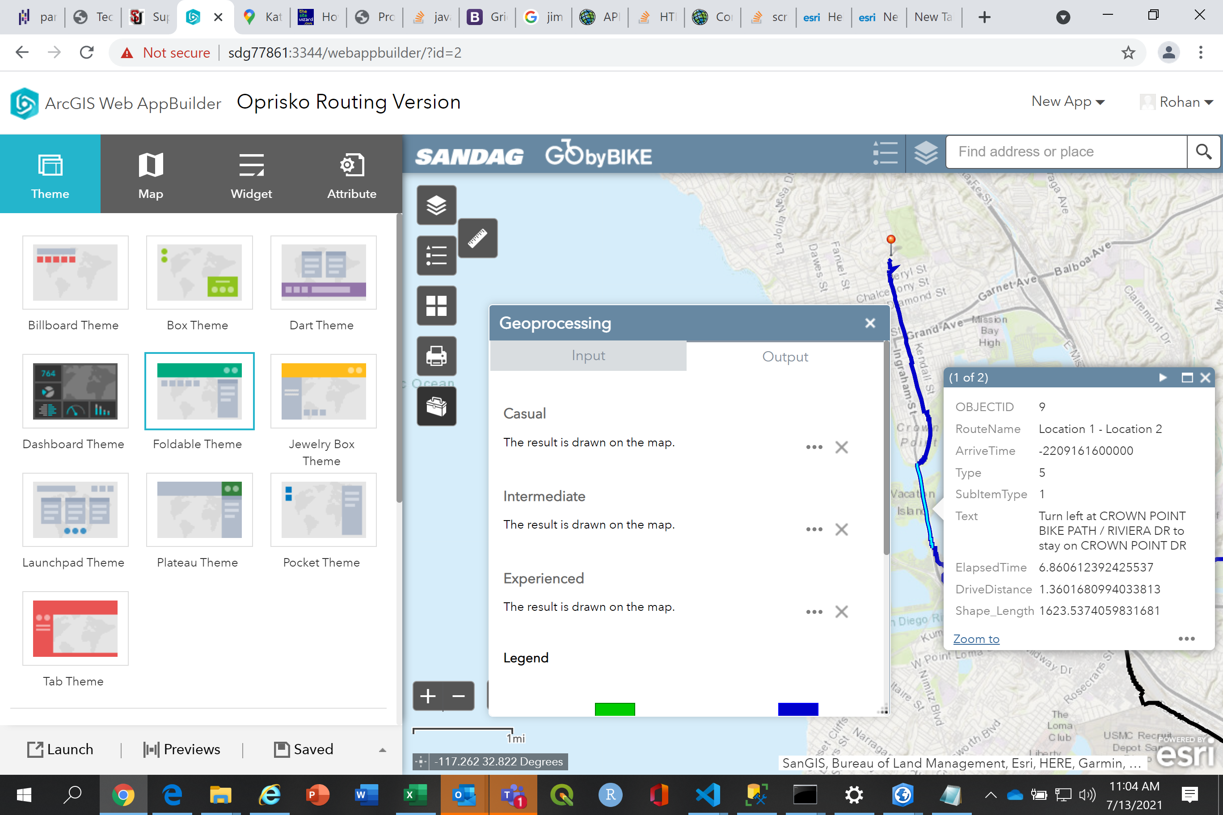Switch to the Geoprocessing Output tab
Viewport: 1223px width, 815px height.
click(784, 357)
